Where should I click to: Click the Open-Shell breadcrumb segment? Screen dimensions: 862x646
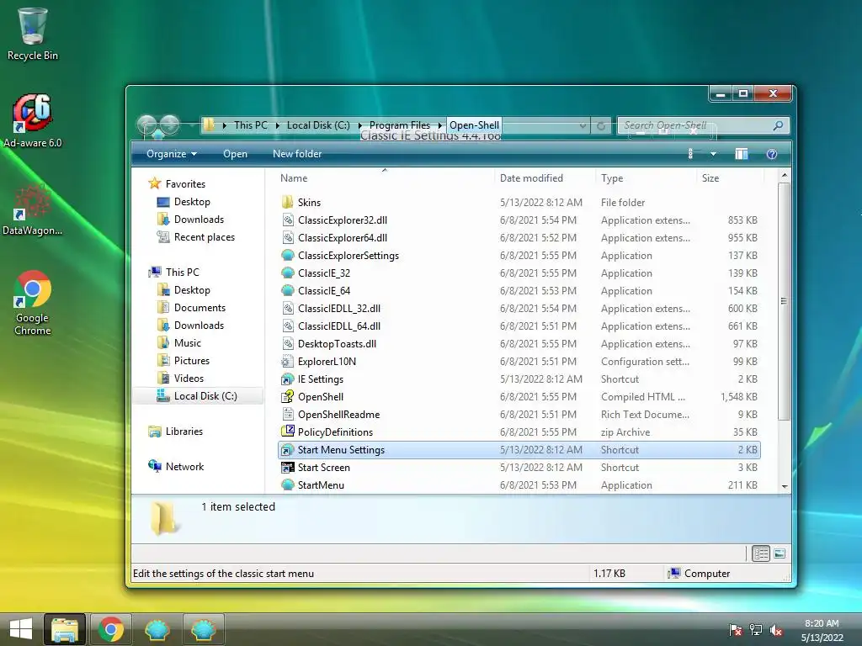pyautogui.click(x=475, y=125)
